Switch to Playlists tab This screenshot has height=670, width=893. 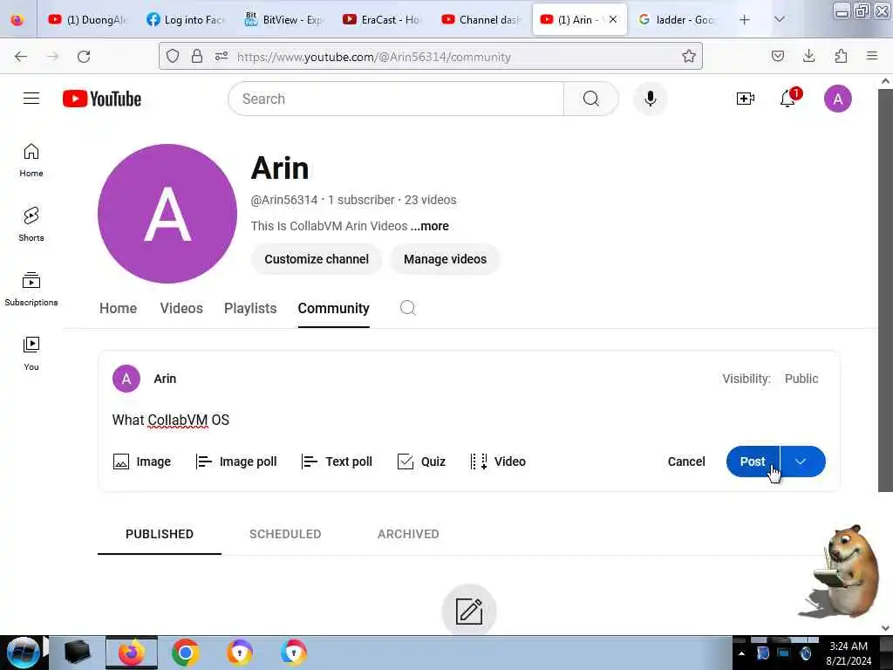click(x=250, y=308)
